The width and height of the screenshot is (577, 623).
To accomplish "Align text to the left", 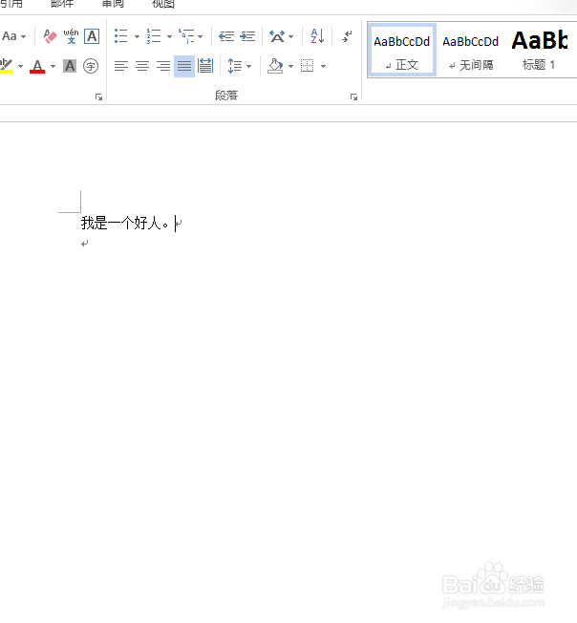I will (x=121, y=66).
